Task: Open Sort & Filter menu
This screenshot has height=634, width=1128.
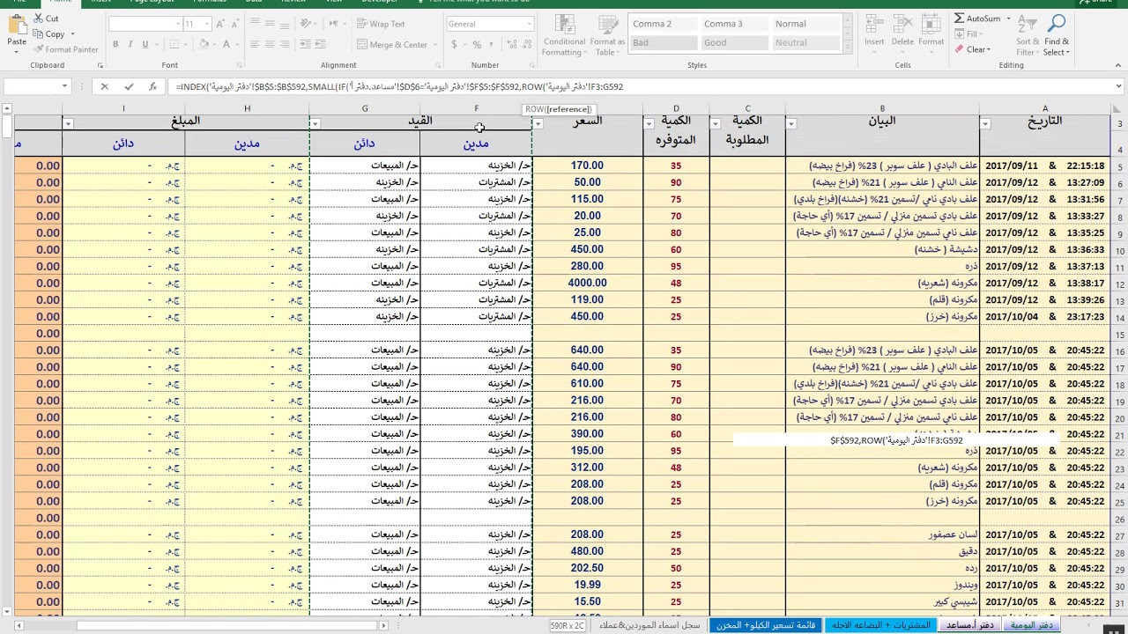Action: coord(1028,35)
